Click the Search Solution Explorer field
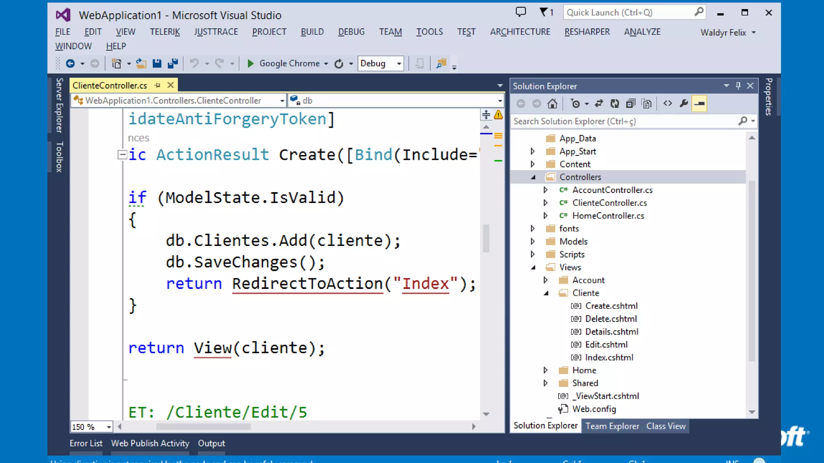Image resolution: width=824 pixels, height=463 pixels. (x=624, y=121)
